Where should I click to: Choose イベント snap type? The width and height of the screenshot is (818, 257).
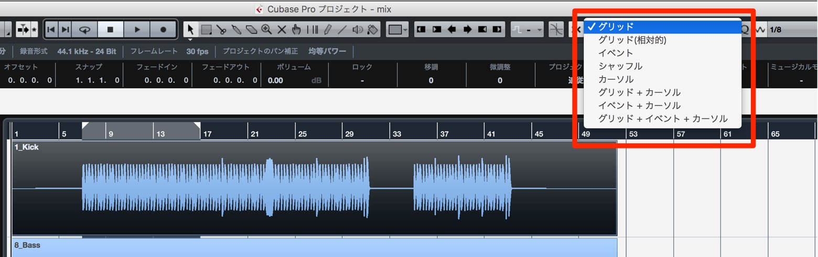tap(662, 53)
